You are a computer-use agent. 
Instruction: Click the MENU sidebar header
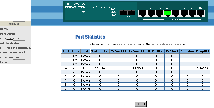14,24
